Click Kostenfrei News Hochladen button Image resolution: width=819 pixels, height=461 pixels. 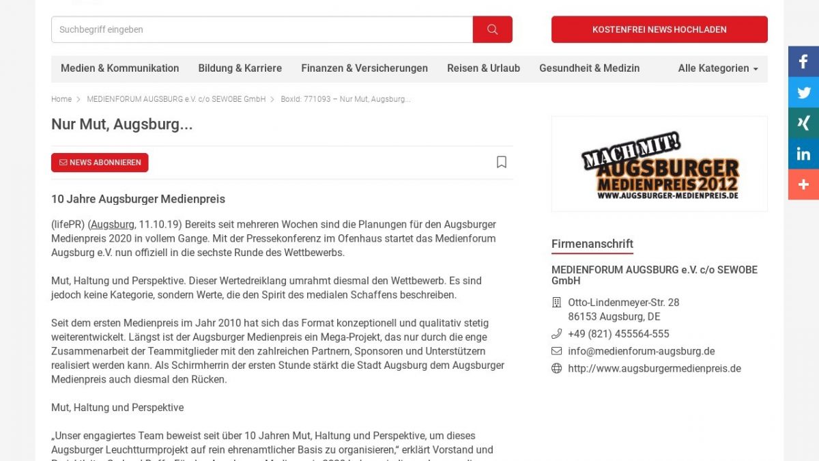659,29
